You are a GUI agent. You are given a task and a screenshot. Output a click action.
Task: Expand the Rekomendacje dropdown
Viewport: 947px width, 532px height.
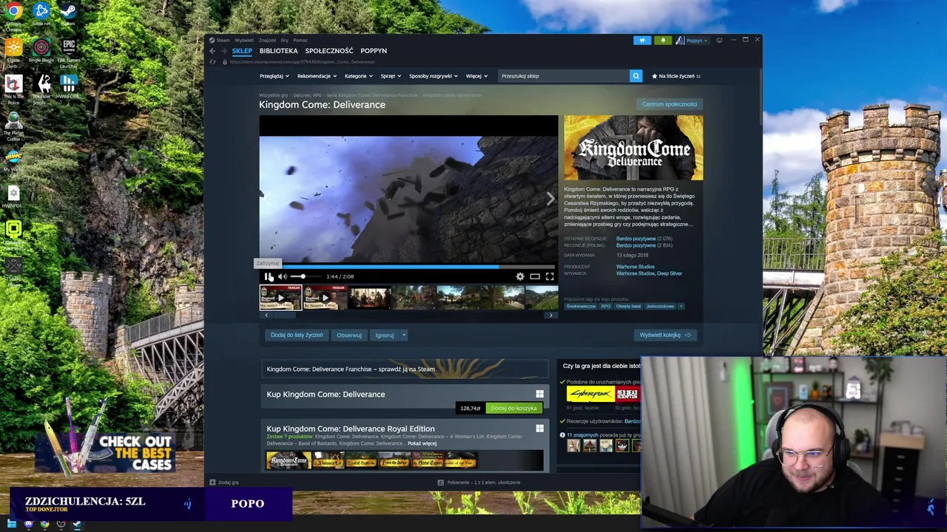[317, 75]
